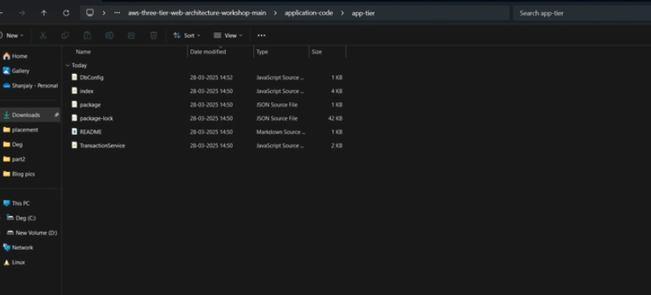
Task: Click the 42 KB size value
Action: click(335, 118)
